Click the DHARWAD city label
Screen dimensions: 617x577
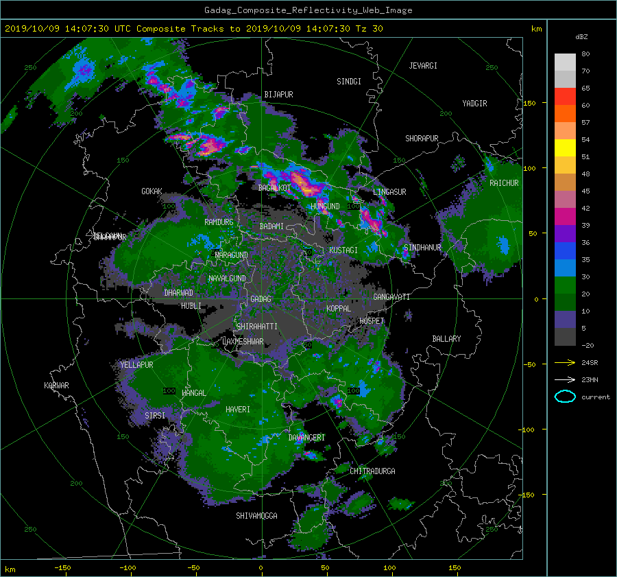[x=179, y=293]
